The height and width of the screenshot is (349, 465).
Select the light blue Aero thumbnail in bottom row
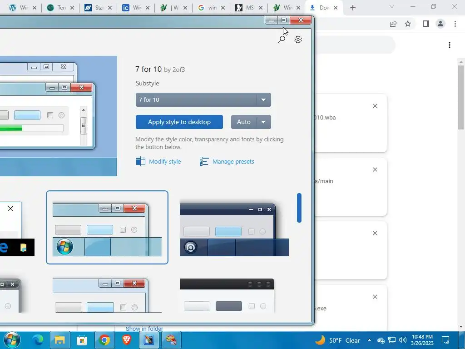pyautogui.click(x=107, y=295)
